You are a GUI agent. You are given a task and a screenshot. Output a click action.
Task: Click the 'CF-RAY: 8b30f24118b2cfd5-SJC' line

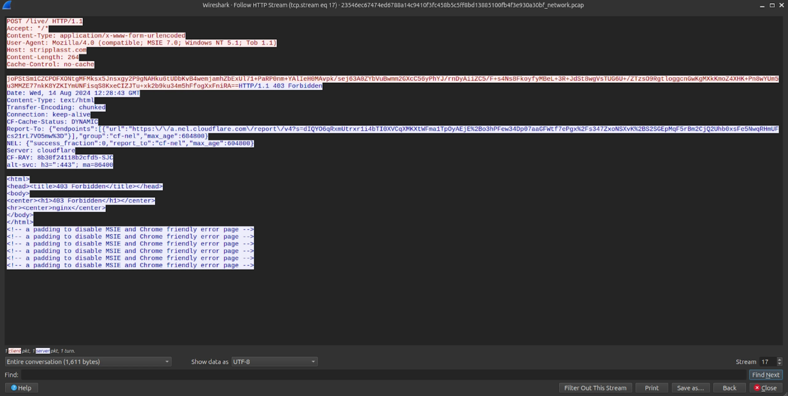point(60,157)
